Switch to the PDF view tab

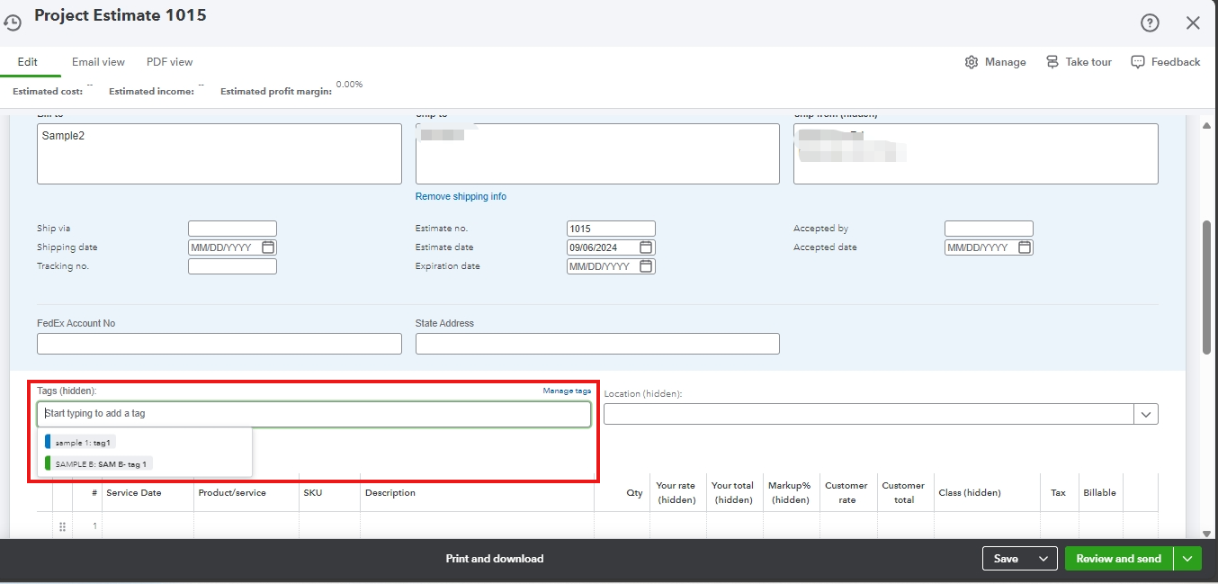pyautogui.click(x=169, y=62)
